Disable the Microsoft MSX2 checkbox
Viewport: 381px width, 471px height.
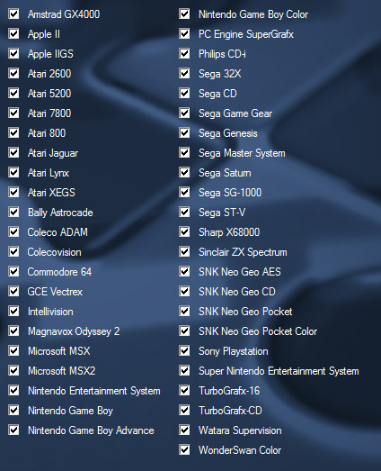[13, 371]
